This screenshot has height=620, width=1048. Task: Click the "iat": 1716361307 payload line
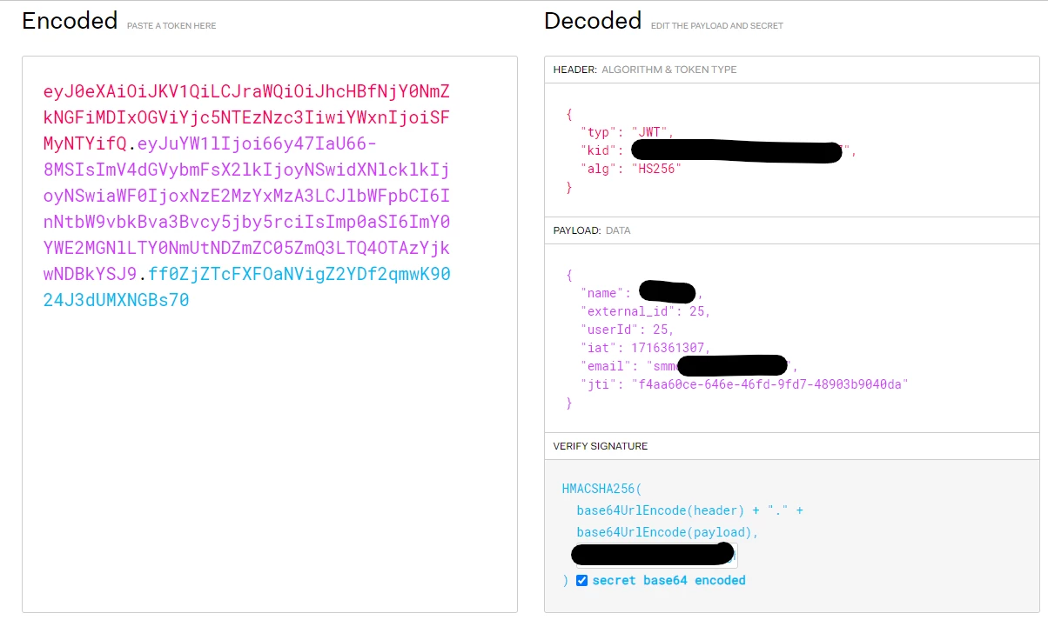pyautogui.click(x=646, y=348)
